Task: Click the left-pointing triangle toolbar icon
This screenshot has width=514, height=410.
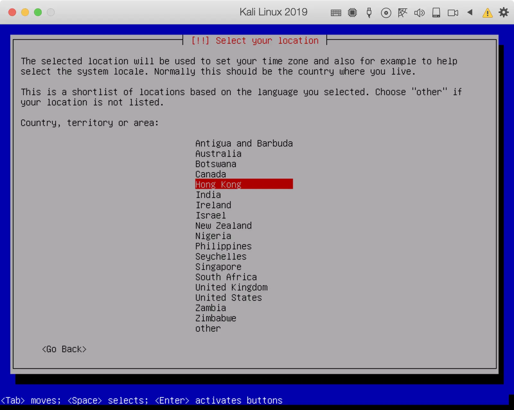Action: point(470,13)
